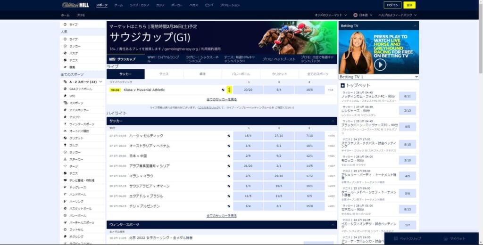This screenshot has width=483, height=245.
Task: Open GAAフットボール sport icon in sidebar
Action: tap(65, 89)
